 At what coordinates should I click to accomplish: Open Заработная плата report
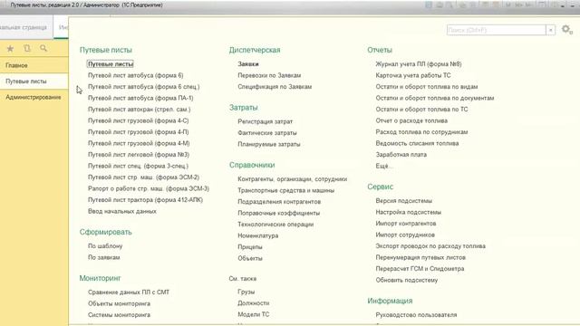tap(401, 155)
